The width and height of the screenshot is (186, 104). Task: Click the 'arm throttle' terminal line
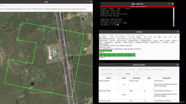(x=111, y=21)
